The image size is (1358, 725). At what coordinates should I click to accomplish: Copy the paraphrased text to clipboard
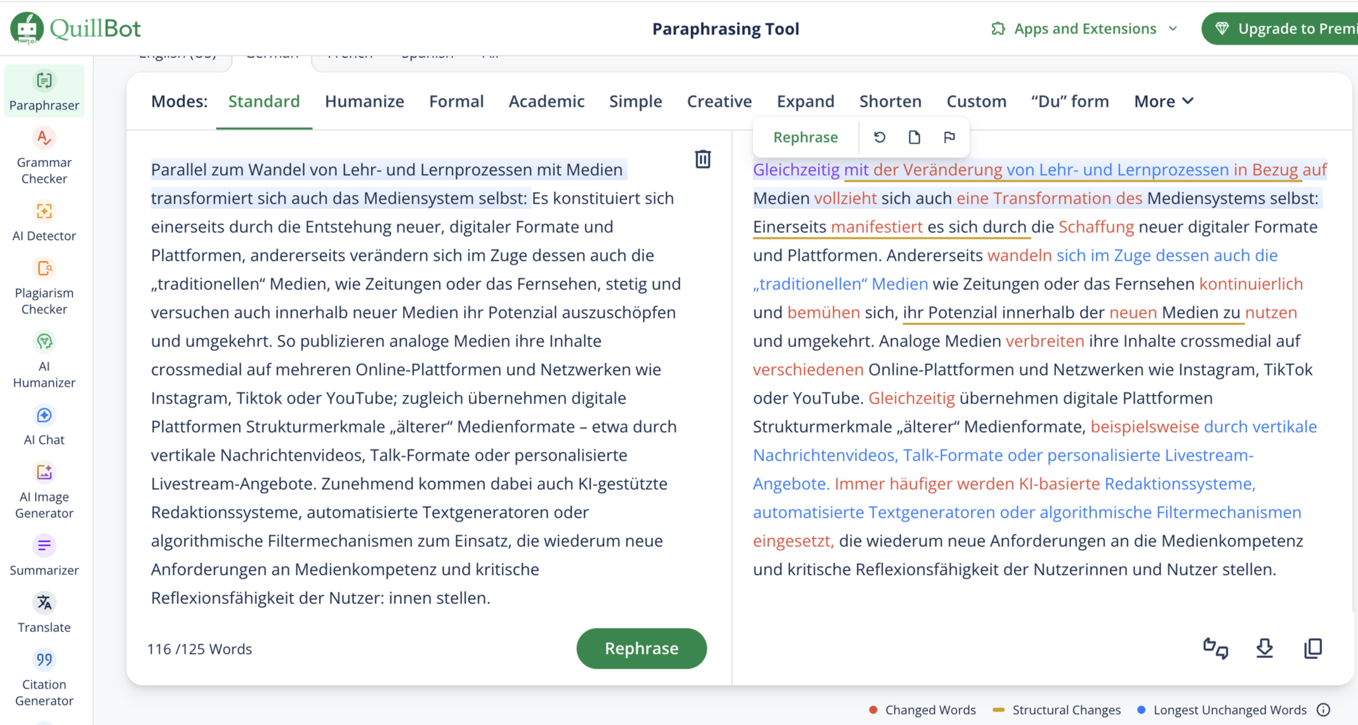1312,648
